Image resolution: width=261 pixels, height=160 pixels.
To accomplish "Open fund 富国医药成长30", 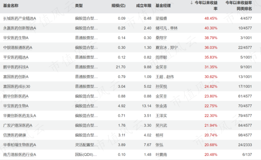I will pyautogui.click(x=17, y=86).
